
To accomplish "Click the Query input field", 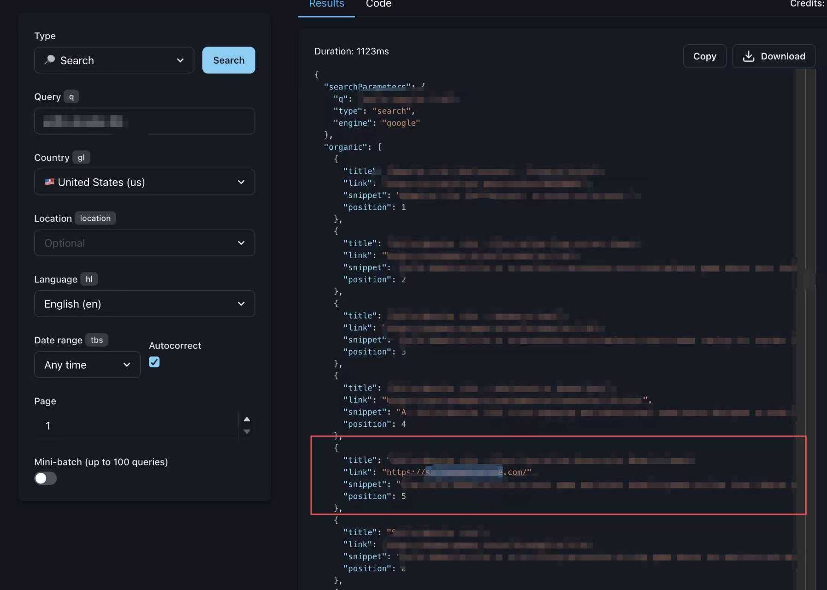I will 144,121.
